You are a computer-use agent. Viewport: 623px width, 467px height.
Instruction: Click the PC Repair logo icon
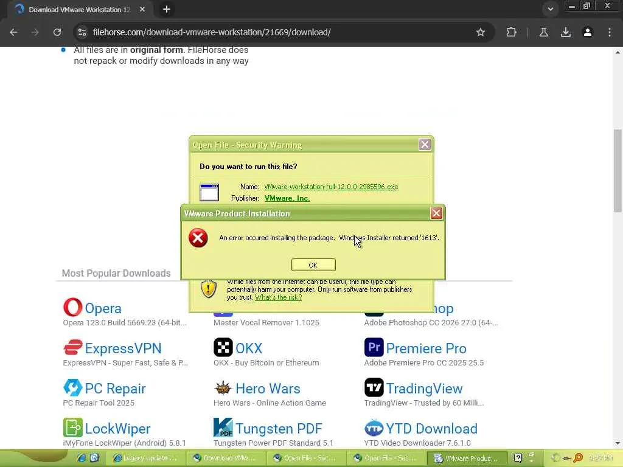[73, 387]
